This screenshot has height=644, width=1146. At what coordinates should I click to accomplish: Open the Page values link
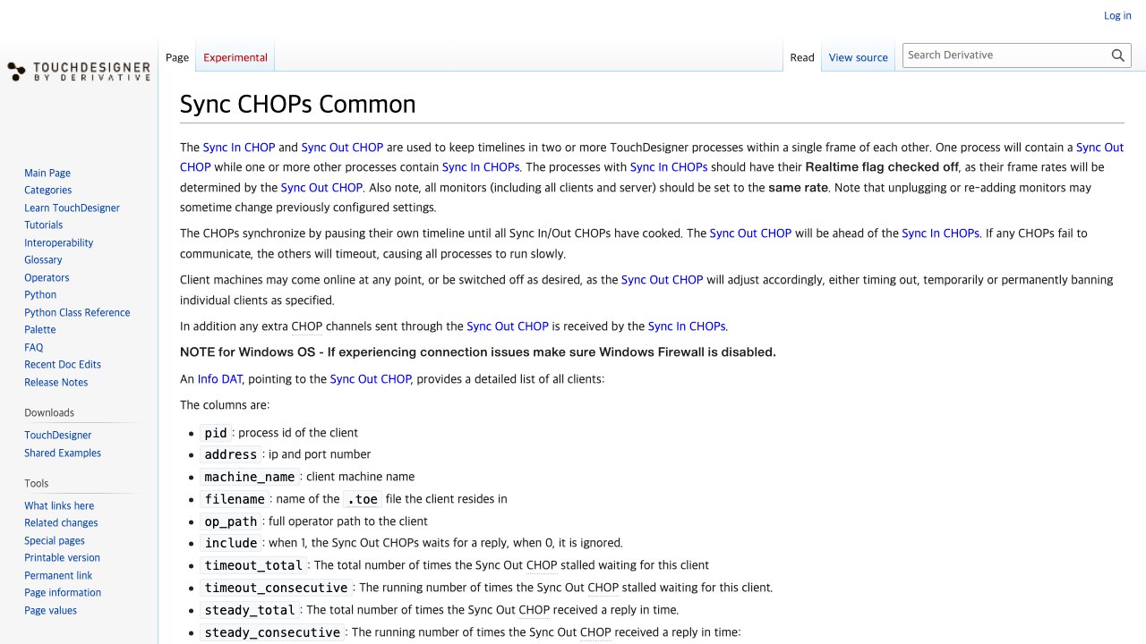click(x=50, y=610)
